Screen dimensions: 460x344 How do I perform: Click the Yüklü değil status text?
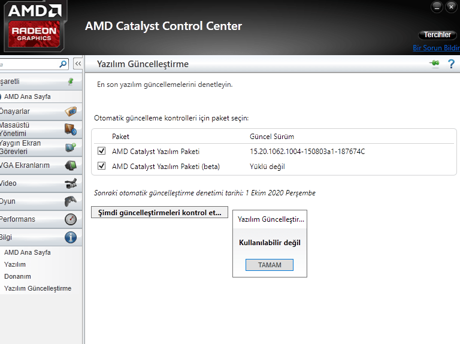coord(267,167)
